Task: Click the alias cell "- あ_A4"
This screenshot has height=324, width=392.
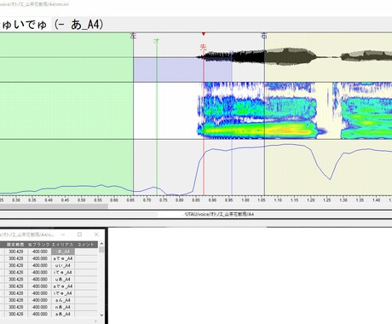Action: 63,252
